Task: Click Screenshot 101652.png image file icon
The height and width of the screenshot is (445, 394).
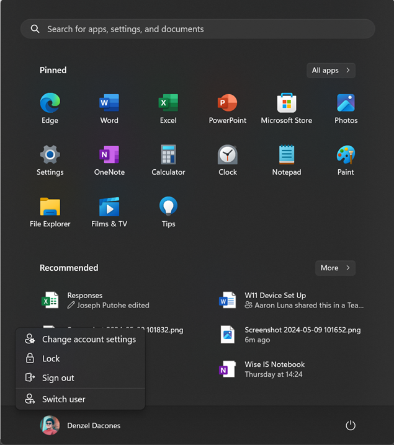Action: [x=227, y=334]
